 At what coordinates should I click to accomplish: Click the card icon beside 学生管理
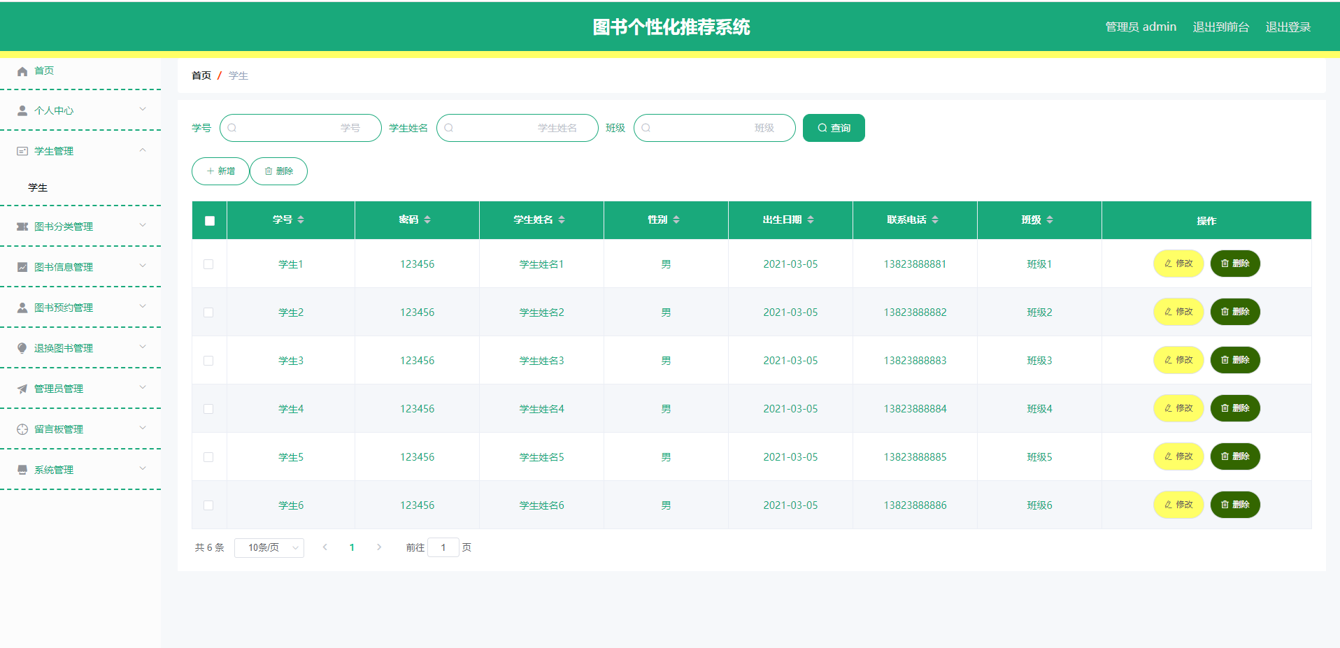22,151
